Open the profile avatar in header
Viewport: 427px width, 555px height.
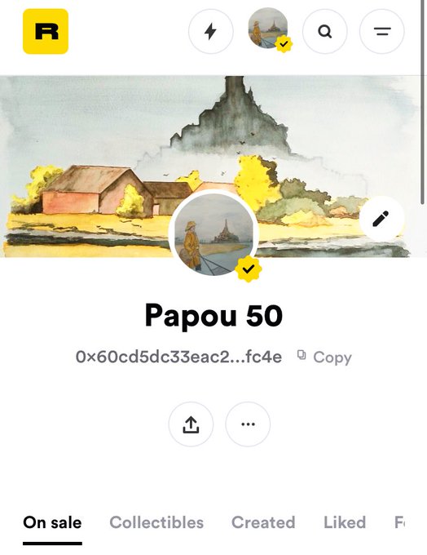coord(268,29)
